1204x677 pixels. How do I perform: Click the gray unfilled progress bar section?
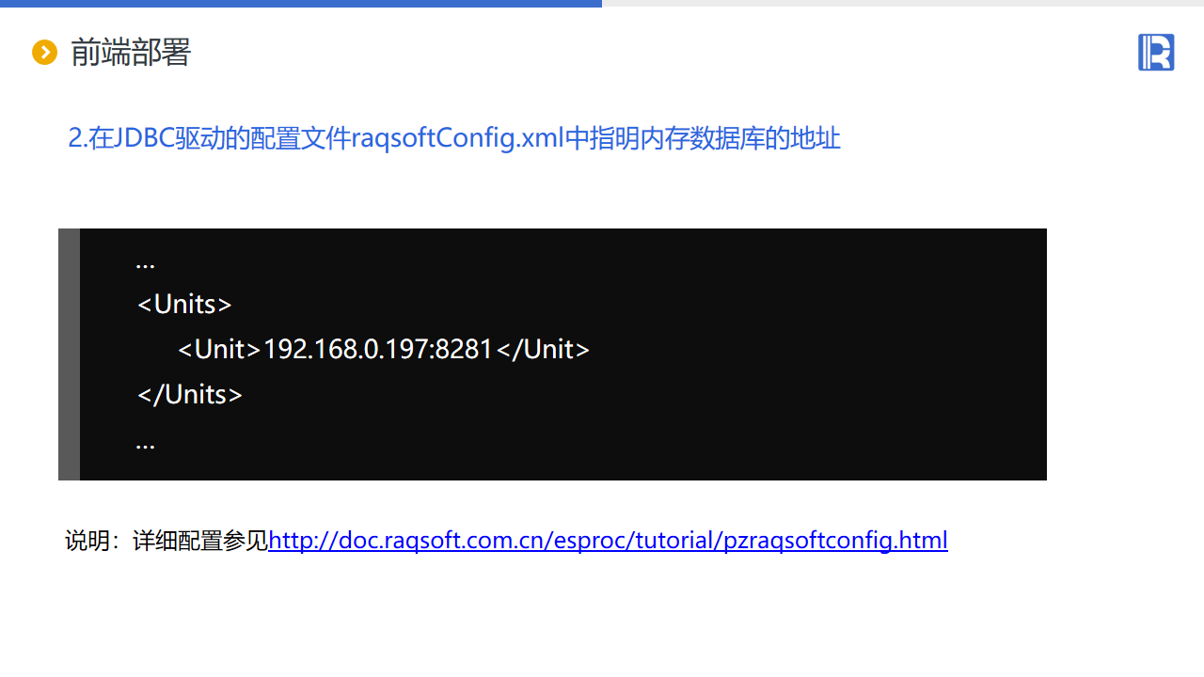903,3
